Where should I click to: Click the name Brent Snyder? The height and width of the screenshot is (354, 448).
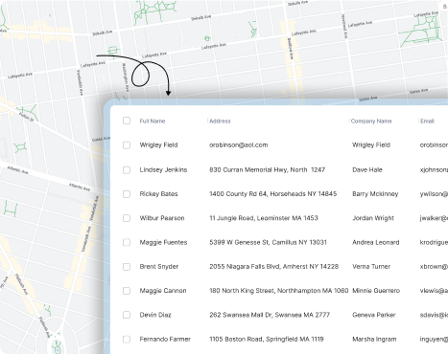(159, 267)
